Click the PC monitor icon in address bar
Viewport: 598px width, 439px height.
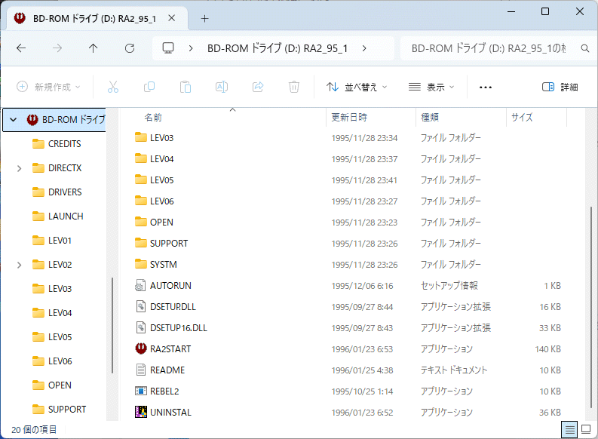[168, 48]
